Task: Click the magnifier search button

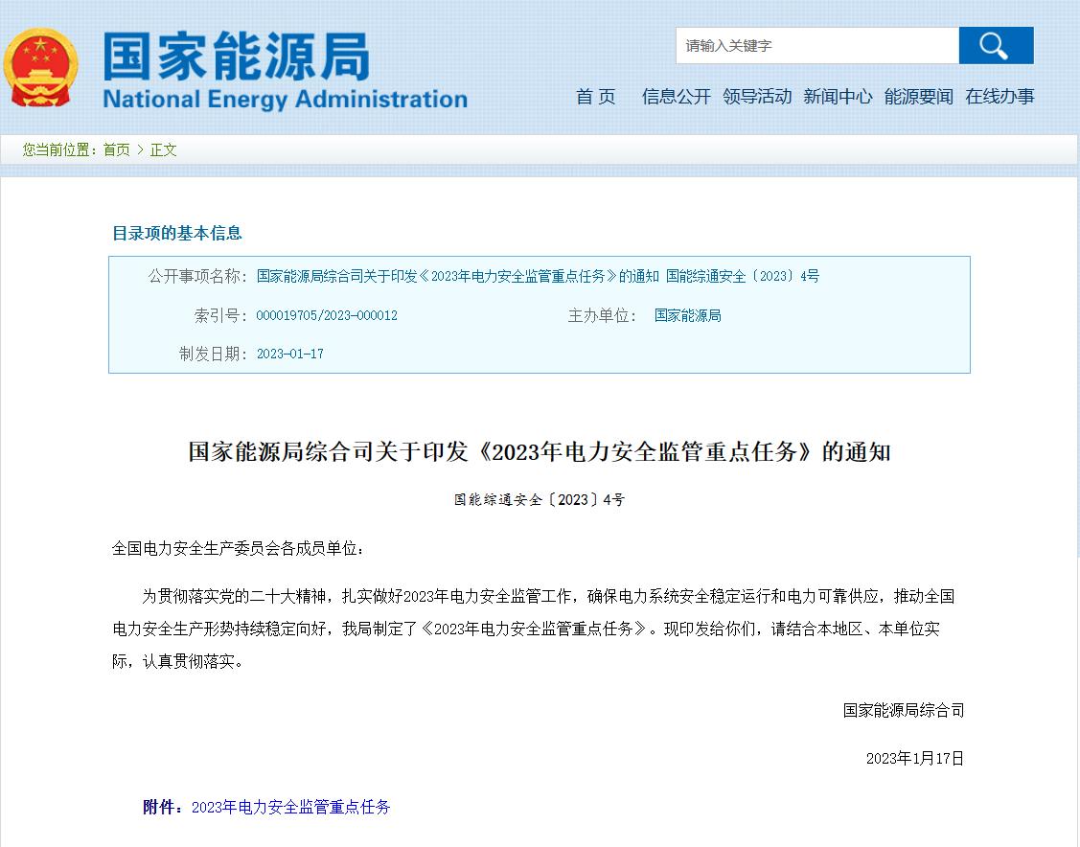Action: pyautogui.click(x=996, y=45)
